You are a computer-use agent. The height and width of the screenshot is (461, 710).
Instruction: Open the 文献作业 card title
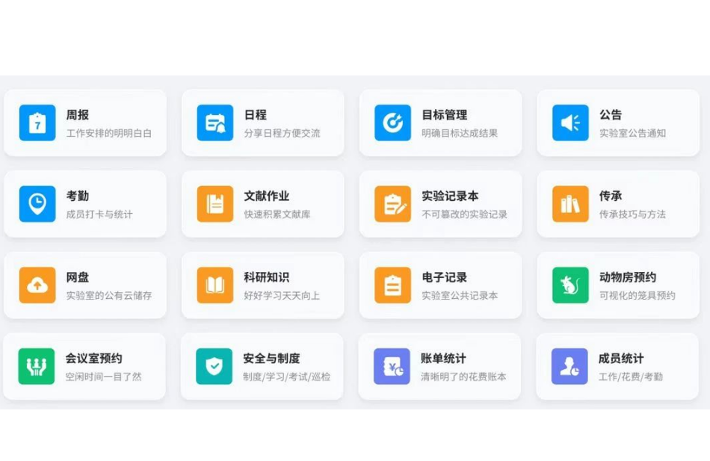pyautogui.click(x=266, y=196)
